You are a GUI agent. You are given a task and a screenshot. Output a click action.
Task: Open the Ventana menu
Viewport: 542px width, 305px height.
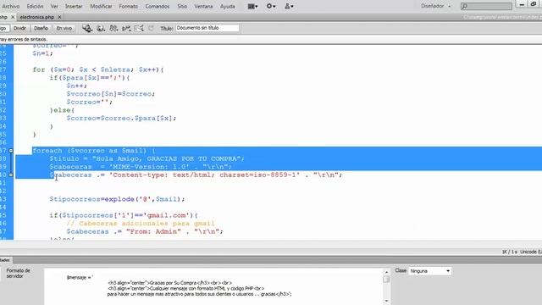[x=203, y=6]
